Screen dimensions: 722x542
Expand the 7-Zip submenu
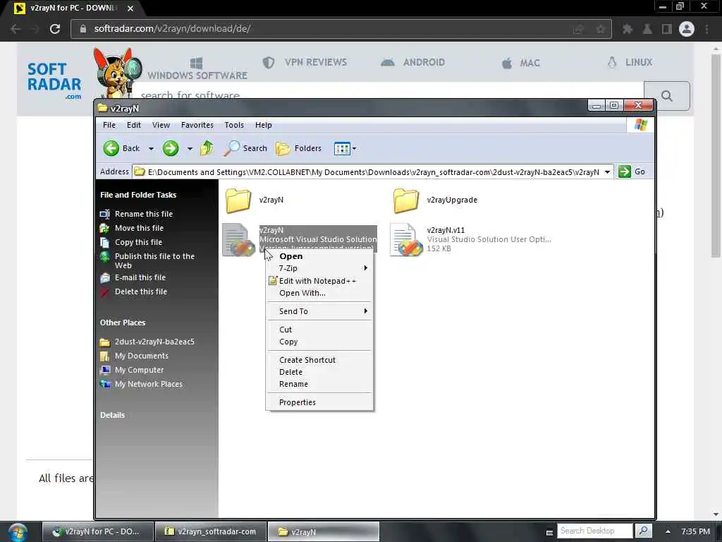(x=319, y=268)
